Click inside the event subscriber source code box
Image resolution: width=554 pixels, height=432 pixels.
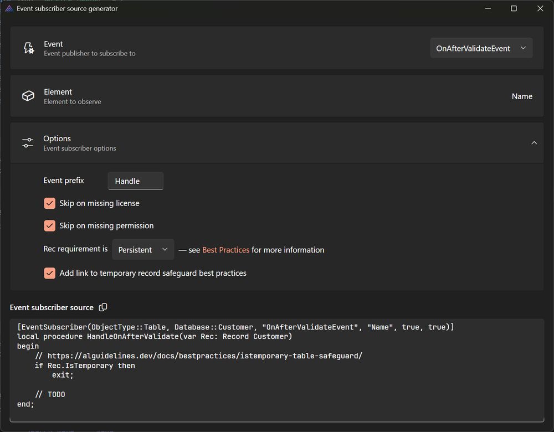tap(276, 370)
